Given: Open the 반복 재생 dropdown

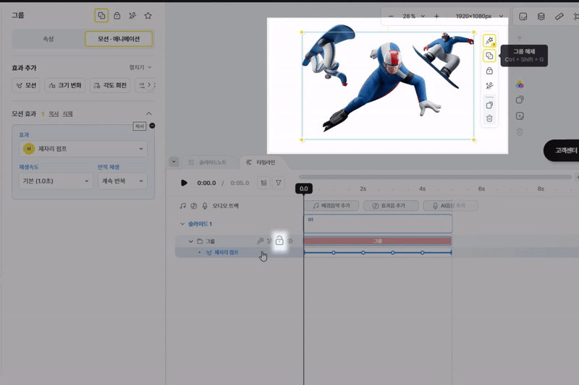Looking at the screenshot, I should [x=122, y=181].
